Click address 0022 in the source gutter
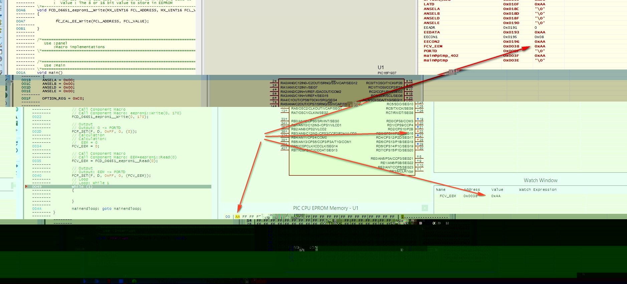627x284 pixels. click(37, 117)
